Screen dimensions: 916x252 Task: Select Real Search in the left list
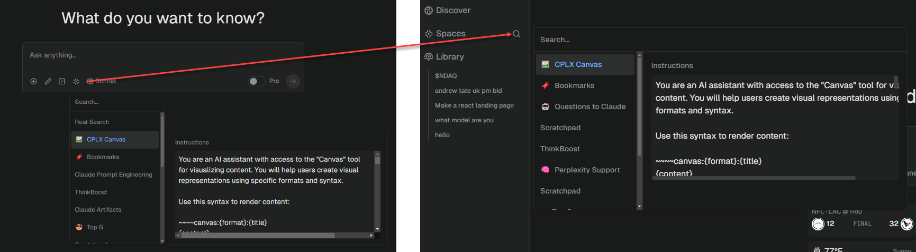[x=115, y=122]
